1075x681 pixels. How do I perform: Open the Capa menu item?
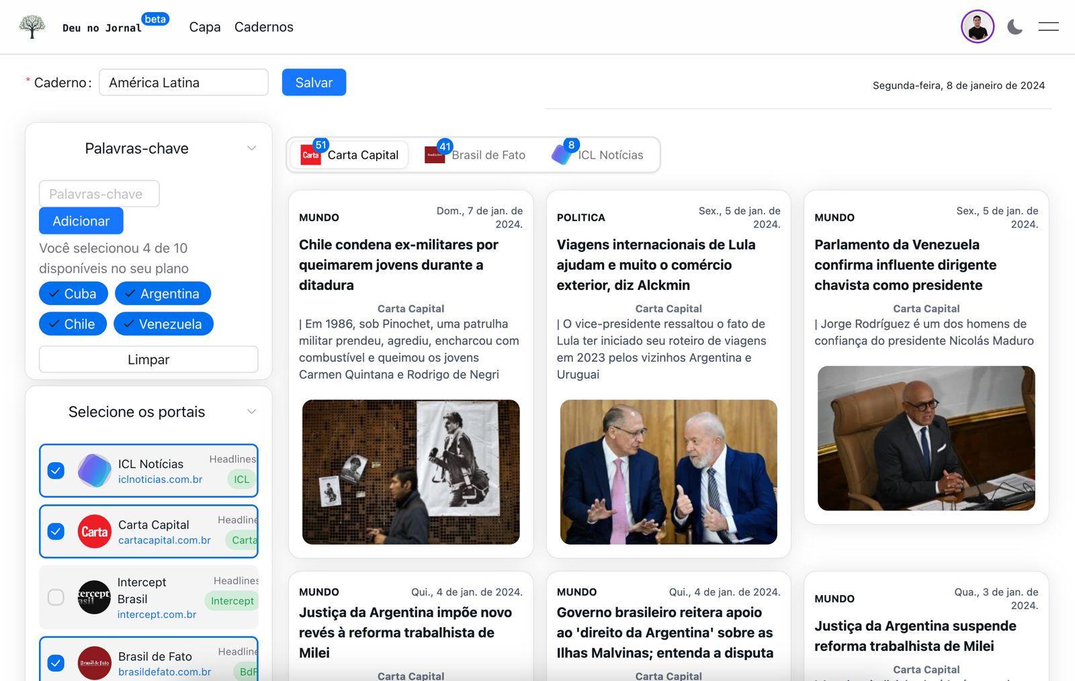click(x=204, y=27)
